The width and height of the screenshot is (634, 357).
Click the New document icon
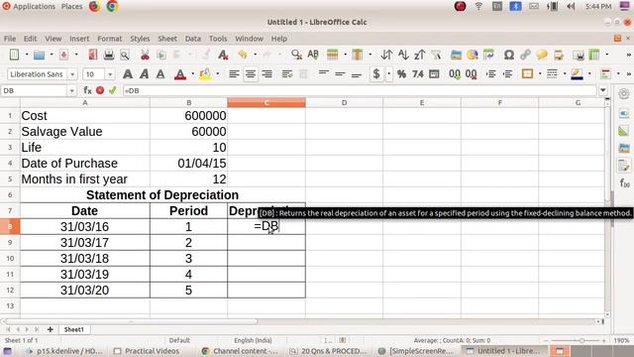pos(14,55)
